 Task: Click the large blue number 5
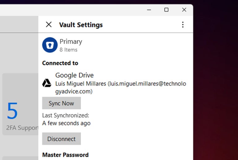click(12, 111)
